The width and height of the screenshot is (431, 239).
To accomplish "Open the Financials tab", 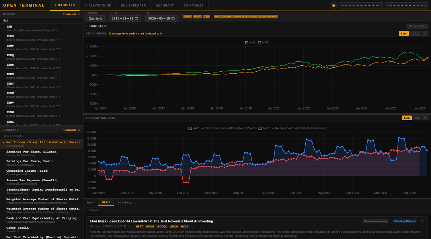I will [x=64, y=6].
